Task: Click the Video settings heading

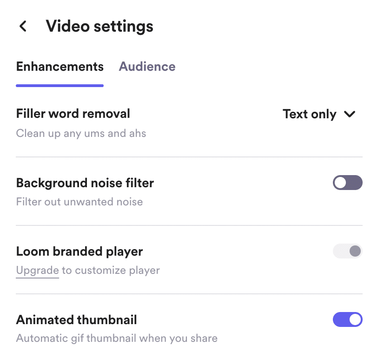Action: point(99,26)
